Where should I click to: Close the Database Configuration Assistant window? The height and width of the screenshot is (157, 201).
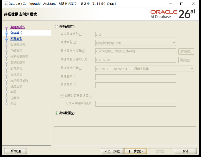(x=193, y=4)
